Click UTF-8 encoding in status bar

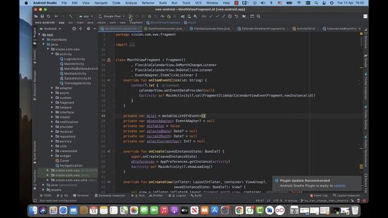point(277,200)
